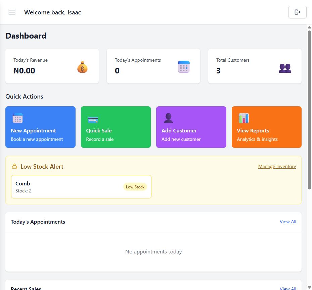Select the Comb low stock item
The width and height of the screenshot is (312, 290).
[x=67, y=187]
